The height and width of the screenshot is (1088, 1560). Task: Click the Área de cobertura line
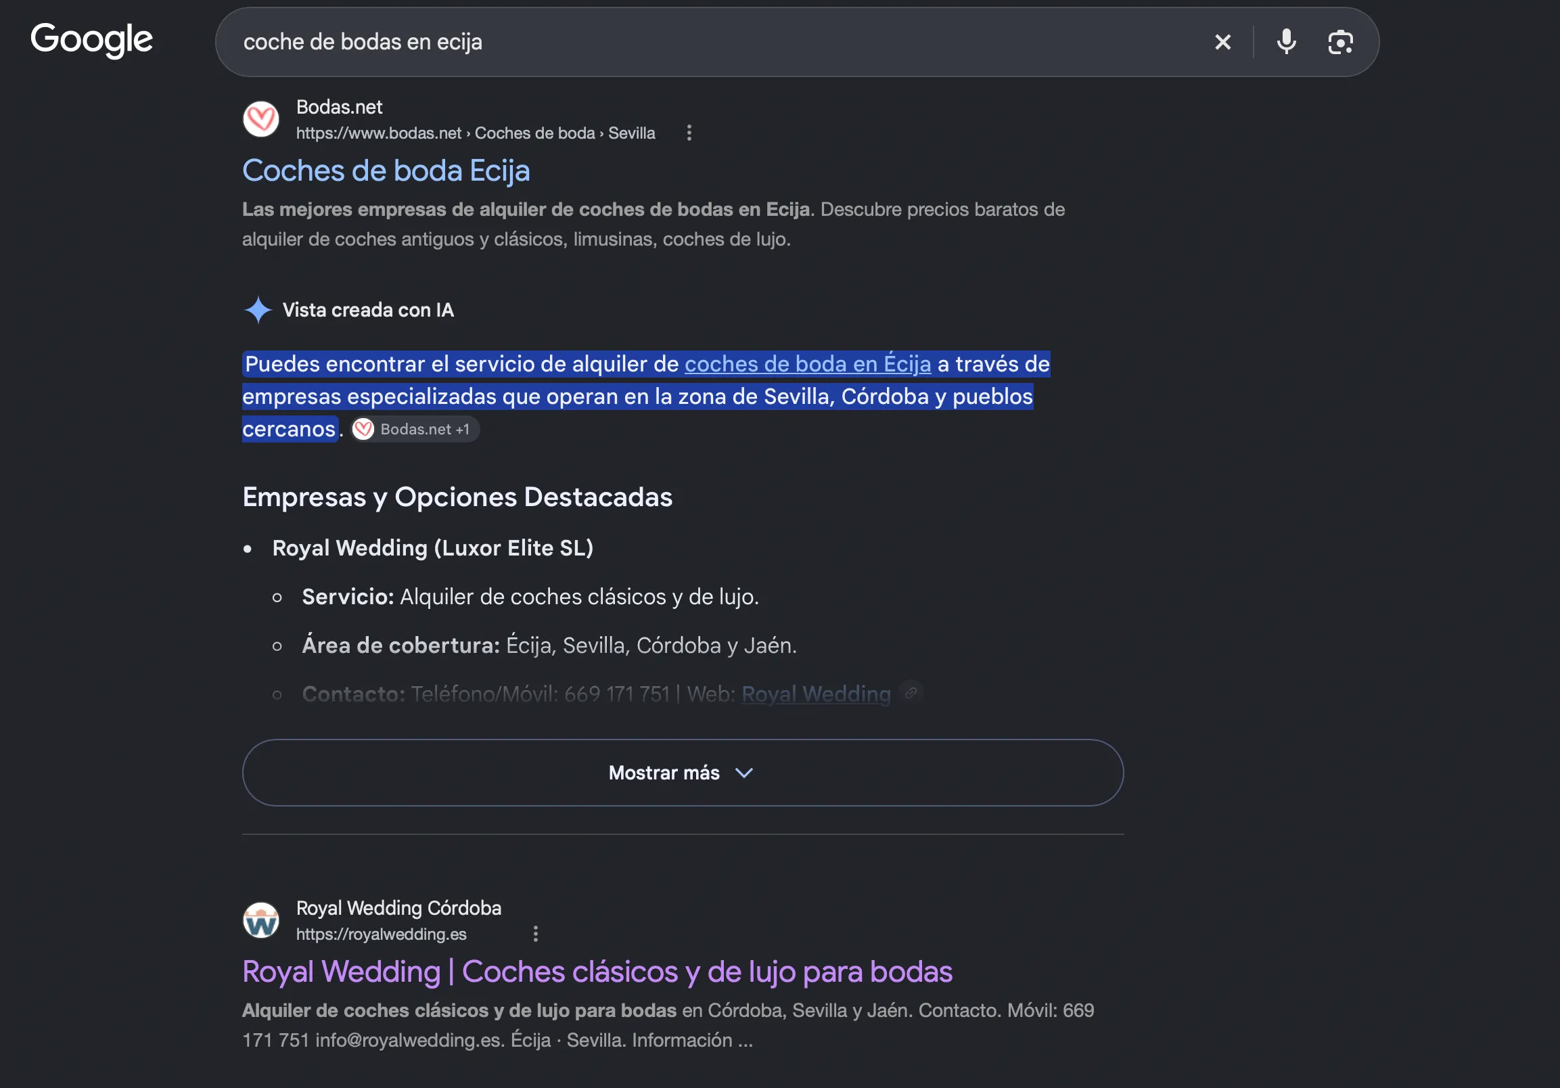pyautogui.click(x=549, y=645)
